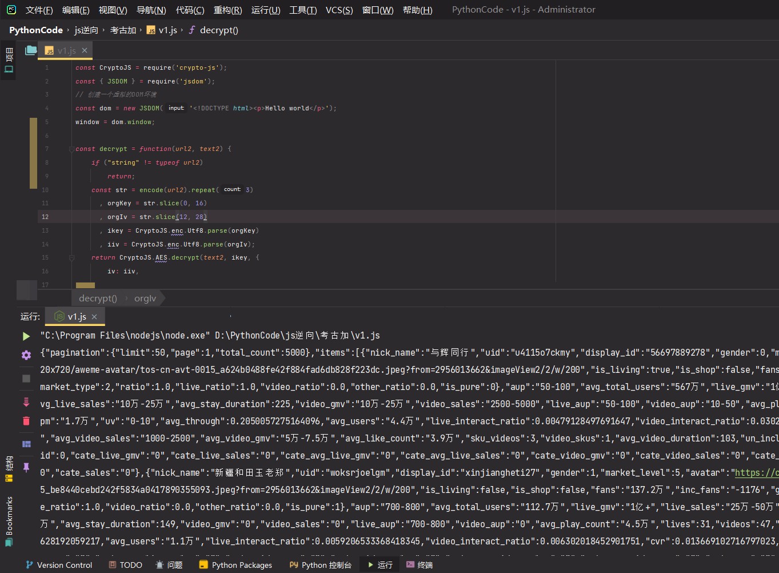Open the 编辑(E) menu
This screenshot has width=779, height=573.
[75, 10]
